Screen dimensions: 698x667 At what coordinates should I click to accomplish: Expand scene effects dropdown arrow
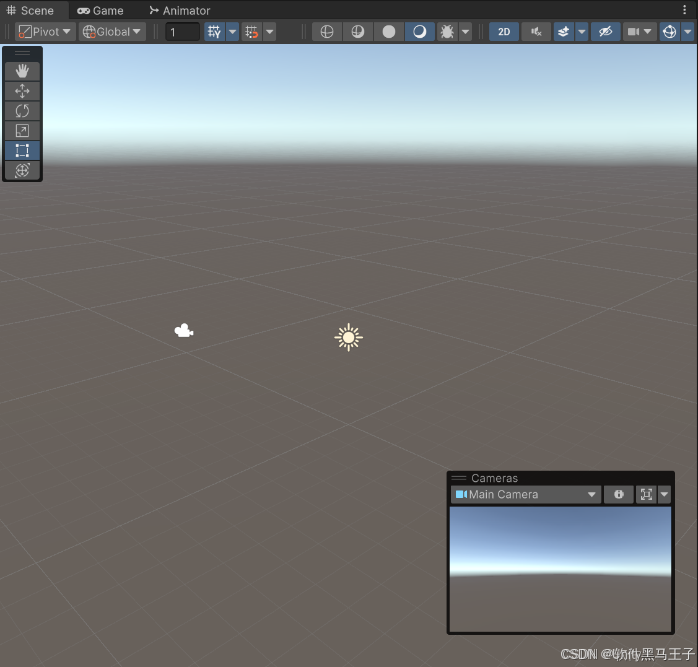click(x=582, y=32)
